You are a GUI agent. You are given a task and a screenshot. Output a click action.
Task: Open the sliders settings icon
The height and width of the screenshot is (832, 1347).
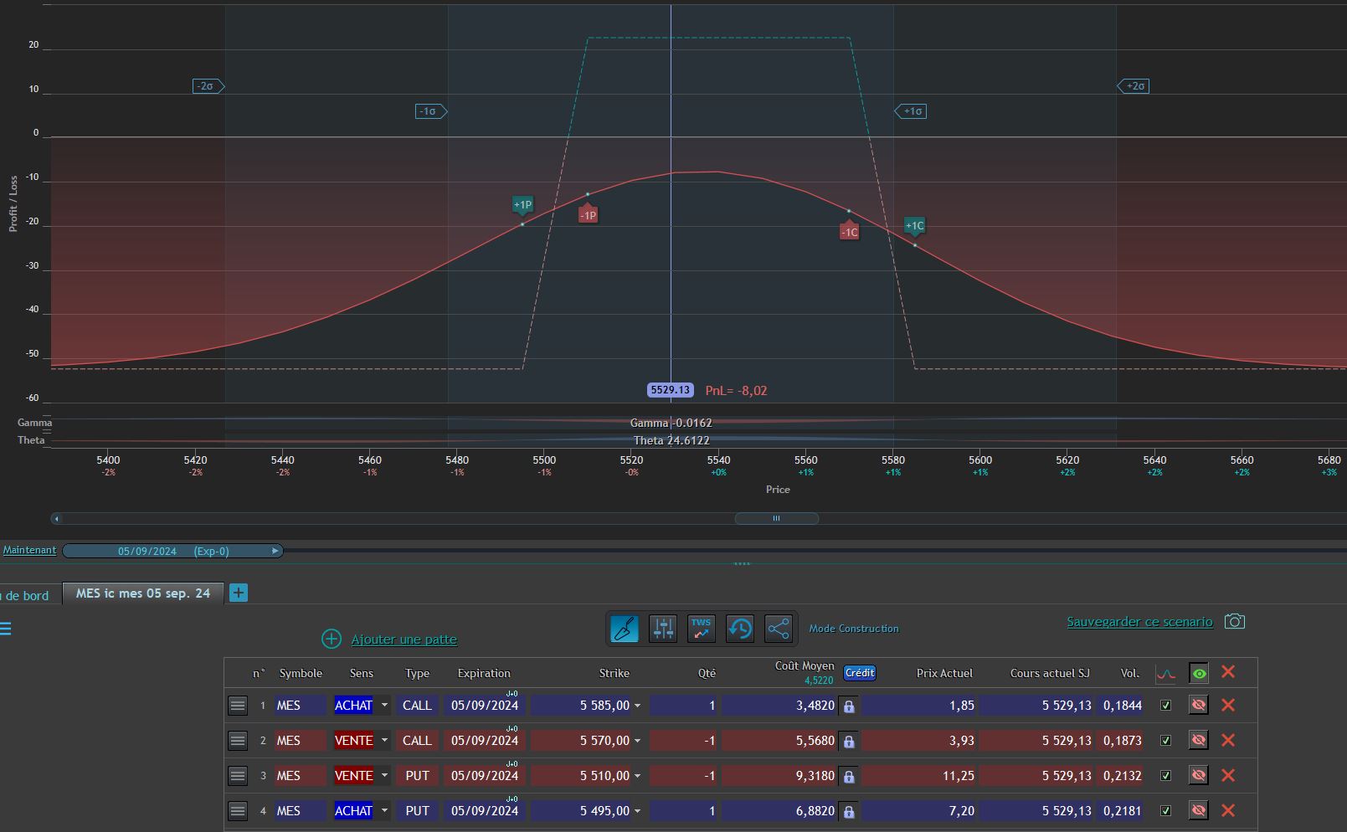[663, 629]
